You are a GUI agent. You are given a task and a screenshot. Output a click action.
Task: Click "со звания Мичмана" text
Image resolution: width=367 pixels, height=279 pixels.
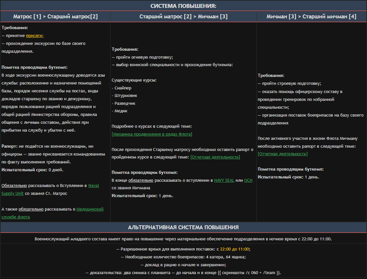coord(131,188)
